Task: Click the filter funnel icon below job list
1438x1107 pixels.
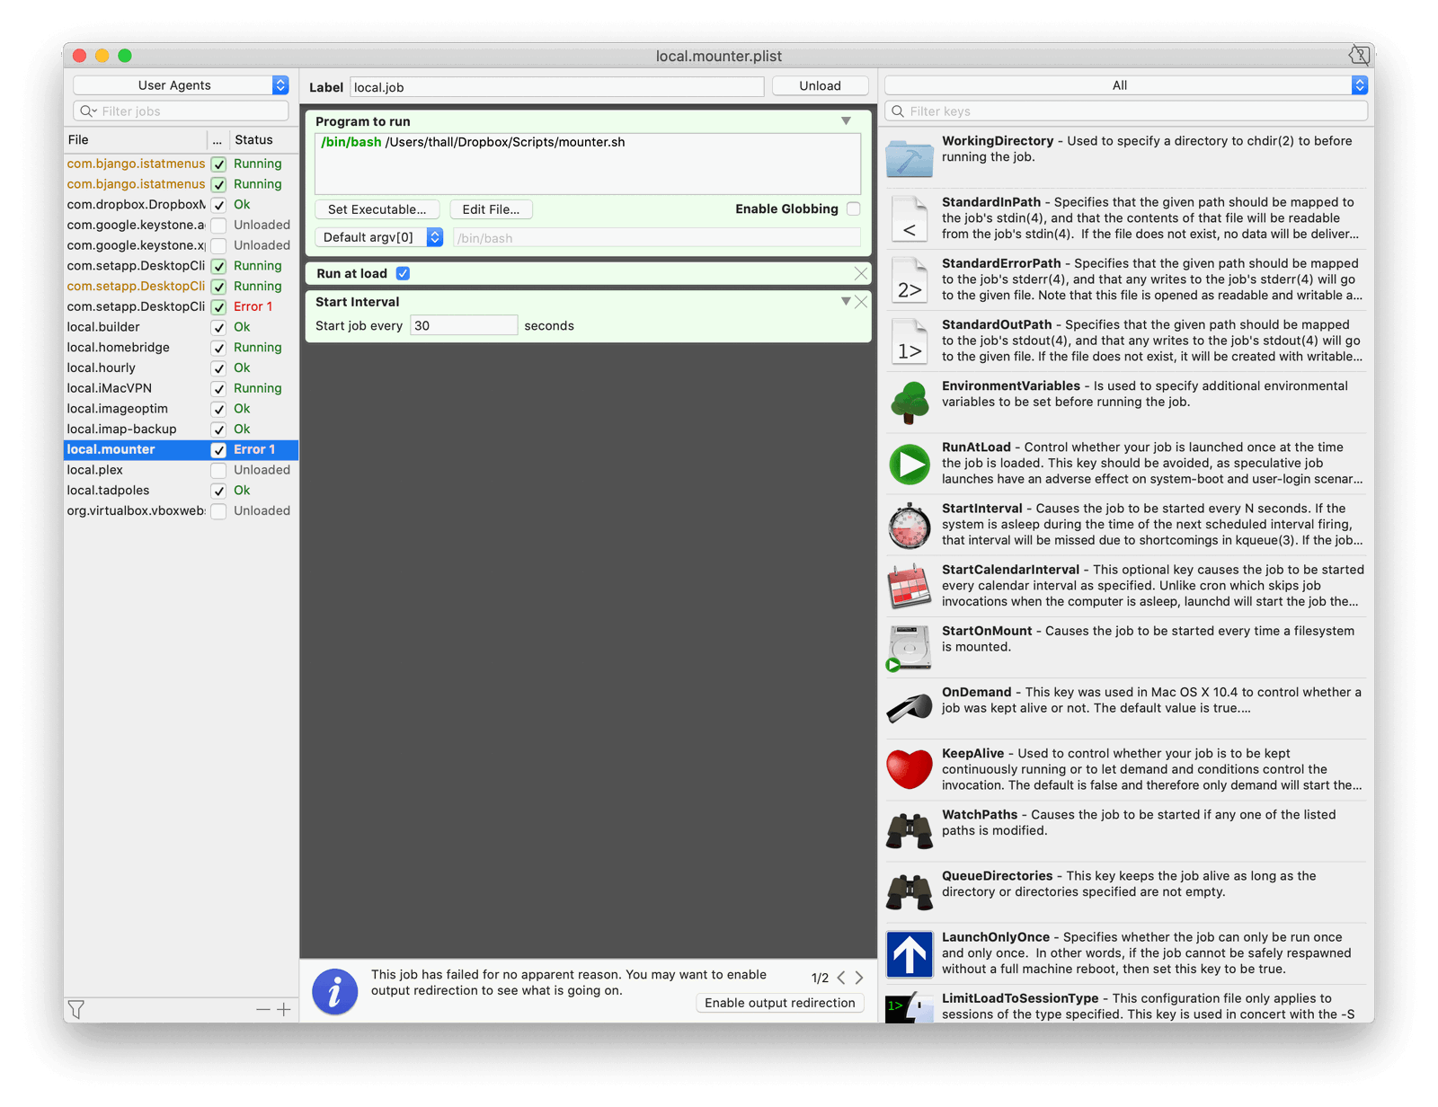Action: click(x=76, y=1010)
